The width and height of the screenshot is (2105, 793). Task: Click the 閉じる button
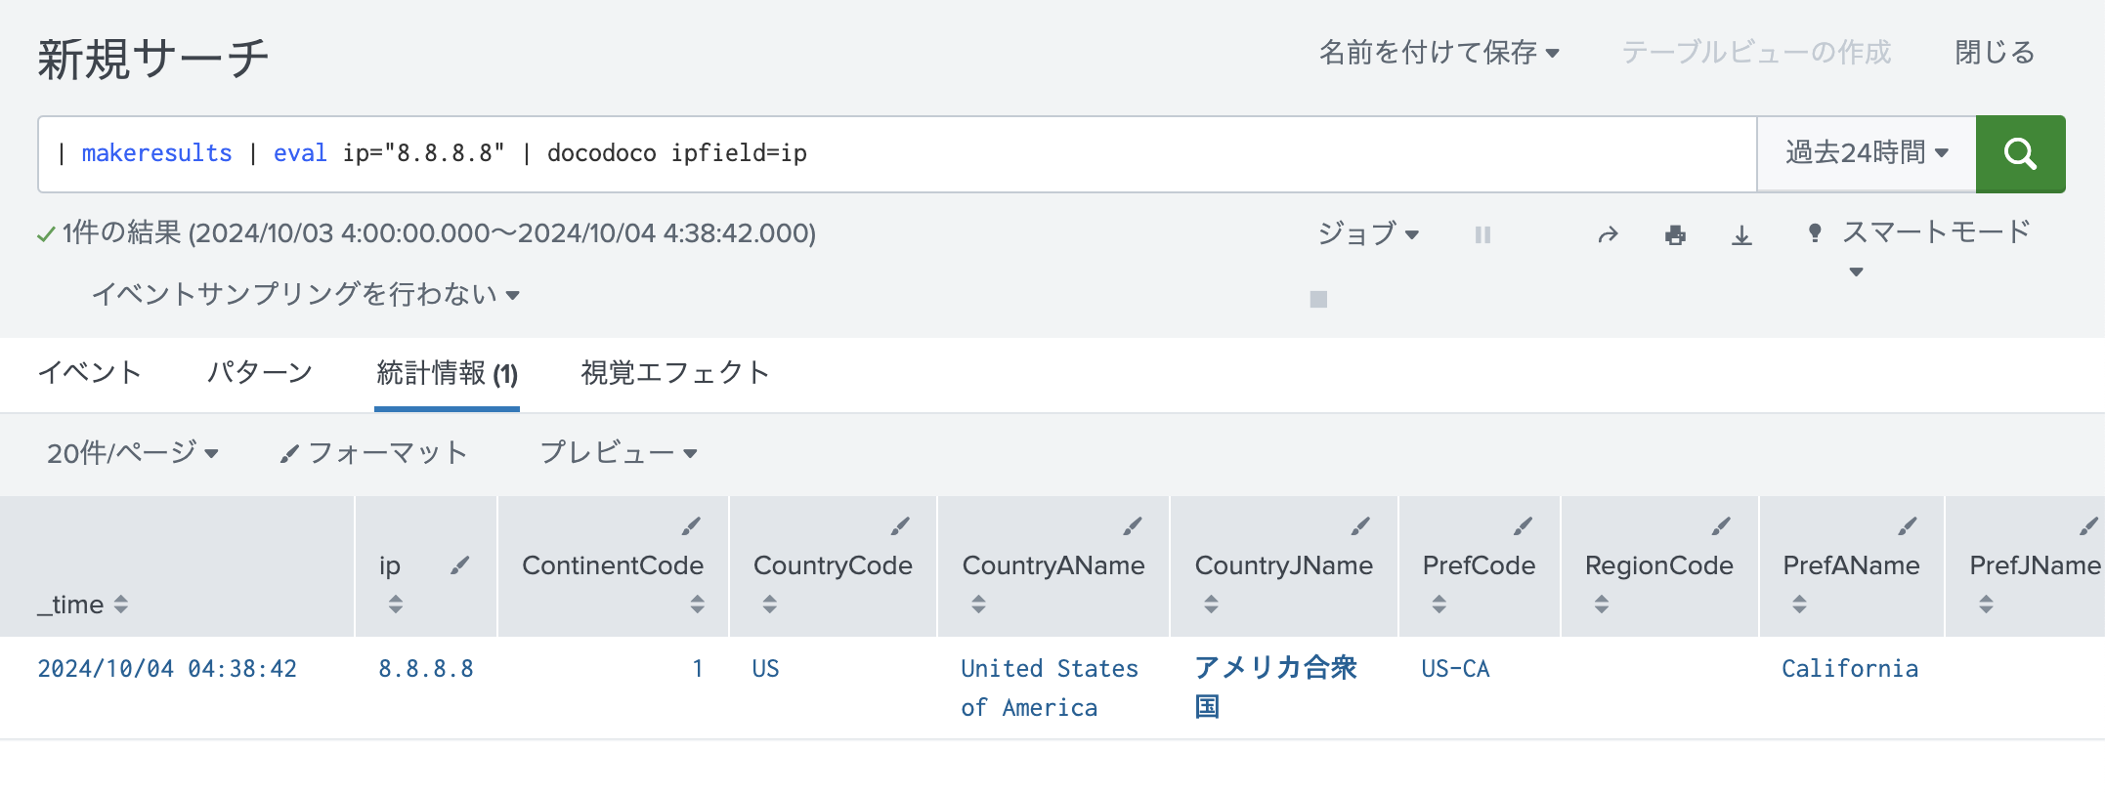click(x=1994, y=53)
